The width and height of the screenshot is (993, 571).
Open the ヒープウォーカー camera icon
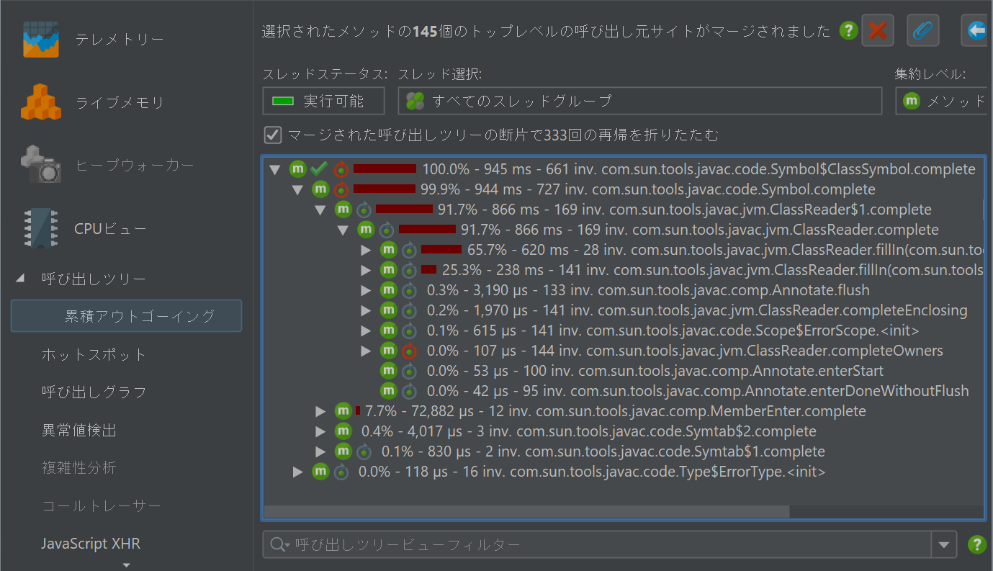click(40, 165)
